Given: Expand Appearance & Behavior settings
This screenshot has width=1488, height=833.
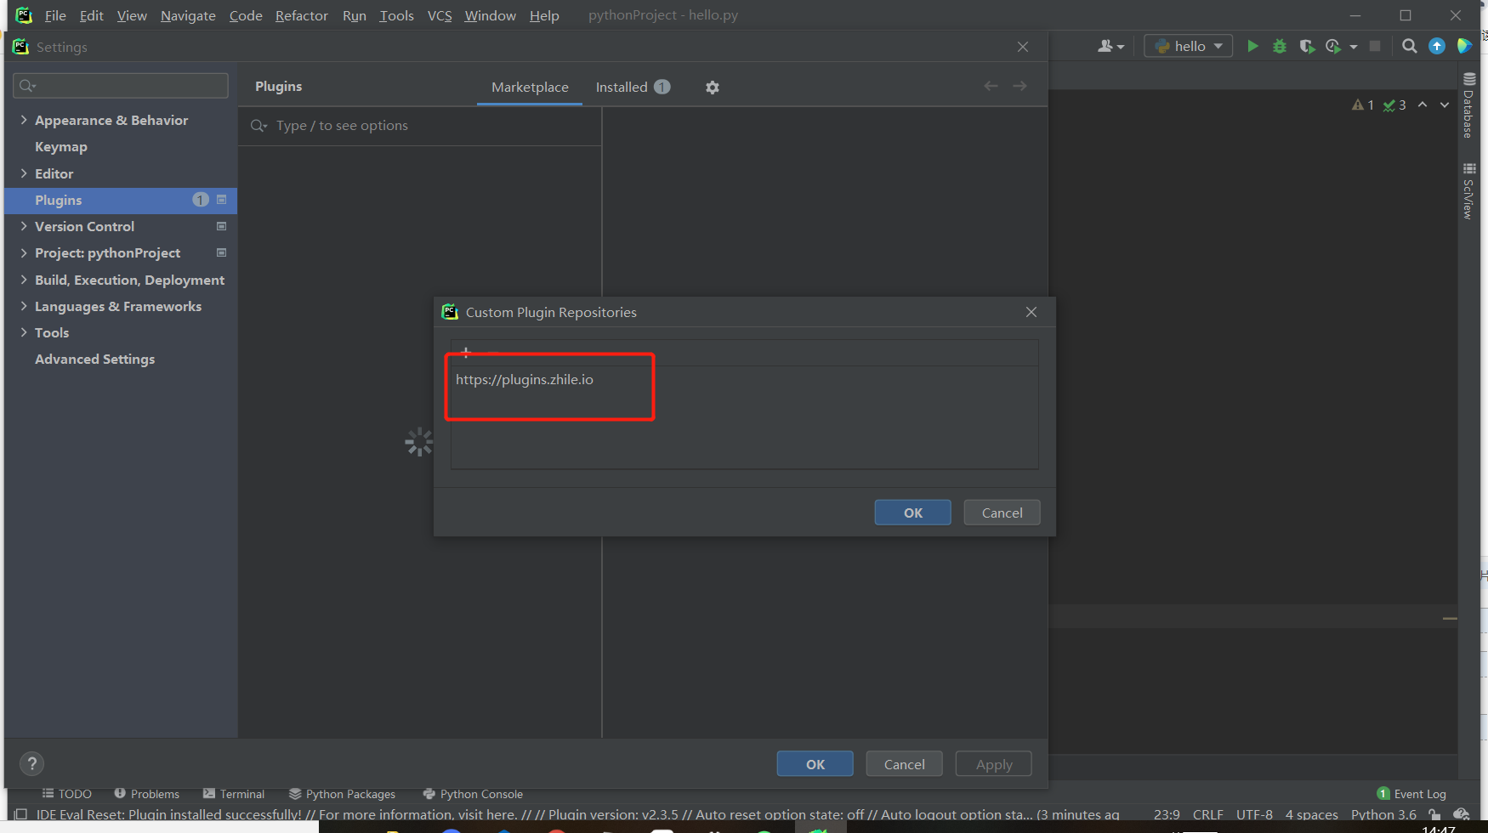Looking at the screenshot, I should click(x=24, y=120).
